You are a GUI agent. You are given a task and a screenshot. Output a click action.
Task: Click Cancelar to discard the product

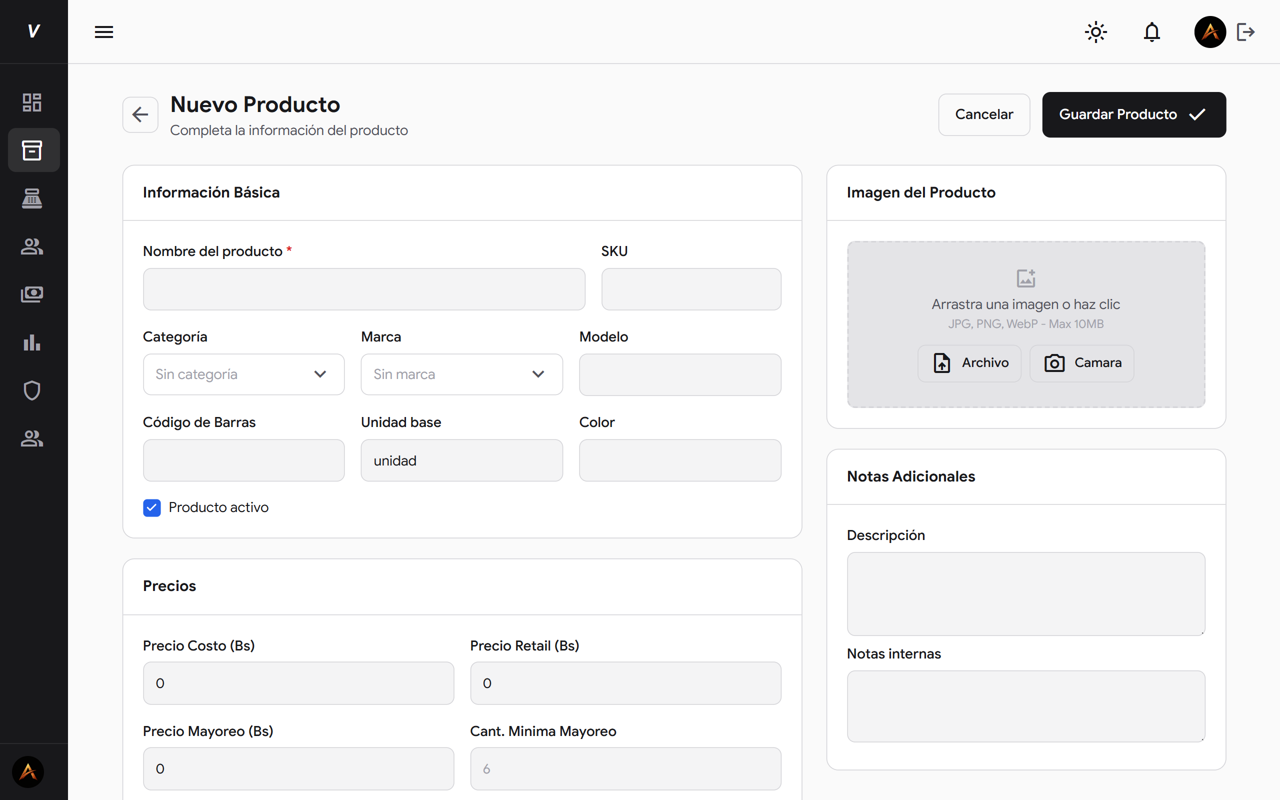click(x=984, y=114)
